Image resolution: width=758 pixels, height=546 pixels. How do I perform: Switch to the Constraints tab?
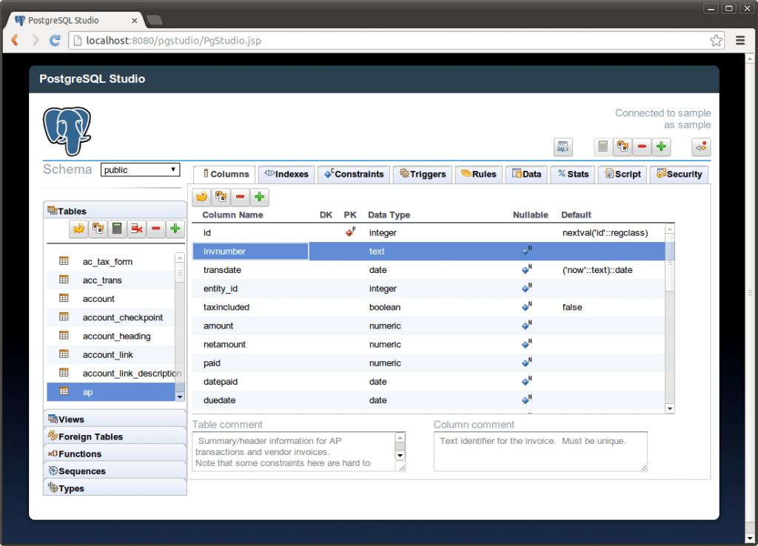(353, 174)
